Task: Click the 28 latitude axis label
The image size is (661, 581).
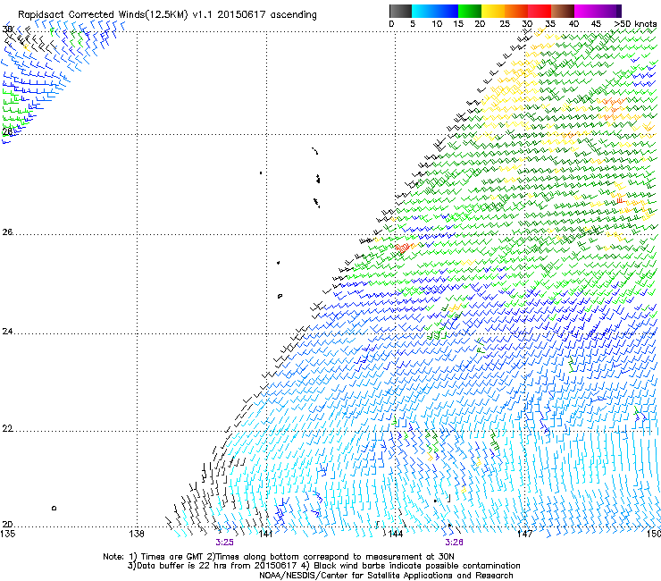Action: click(x=7, y=131)
